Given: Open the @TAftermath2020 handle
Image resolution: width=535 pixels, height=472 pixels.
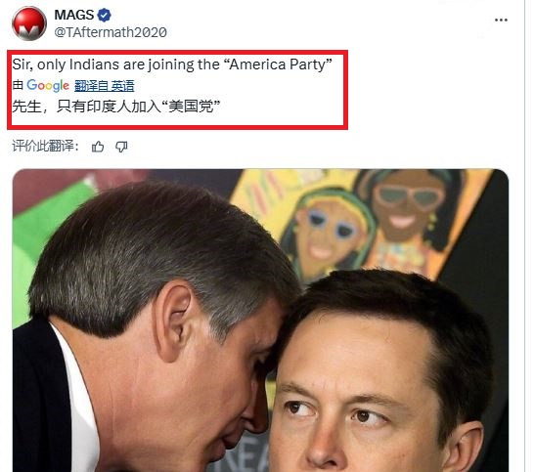Looking at the screenshot, I should 111,32.
